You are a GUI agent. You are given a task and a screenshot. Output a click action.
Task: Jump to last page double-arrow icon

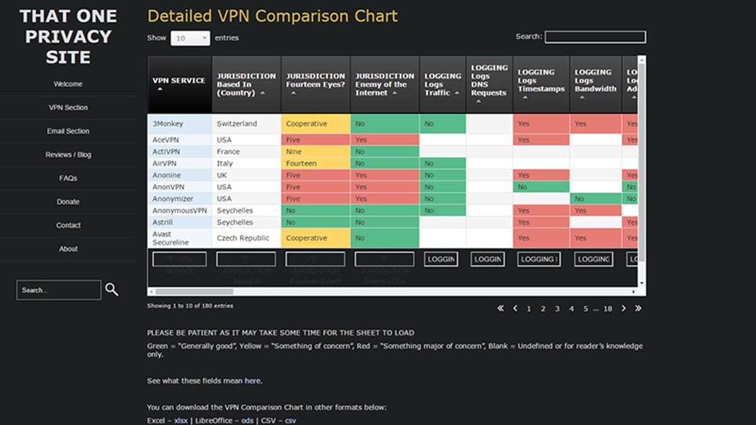638,309
